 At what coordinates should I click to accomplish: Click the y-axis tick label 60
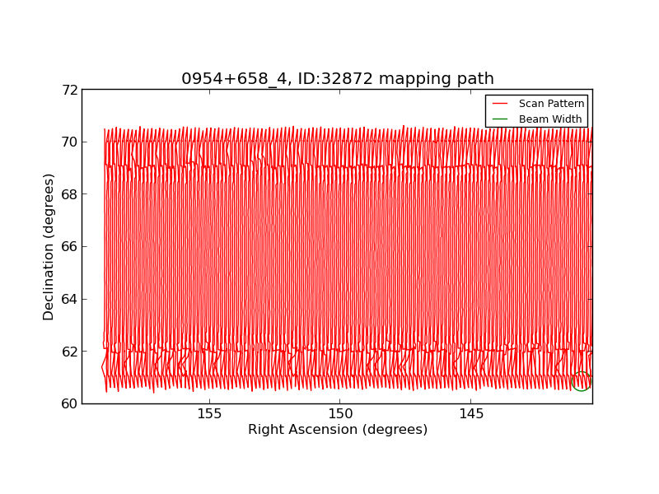70,403
